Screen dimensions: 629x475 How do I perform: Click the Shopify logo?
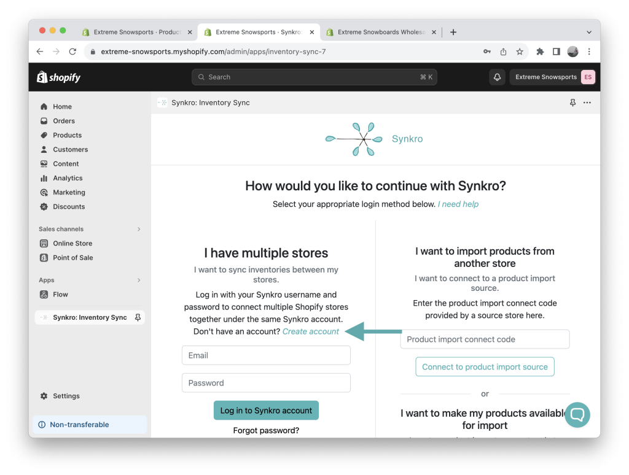58,77
